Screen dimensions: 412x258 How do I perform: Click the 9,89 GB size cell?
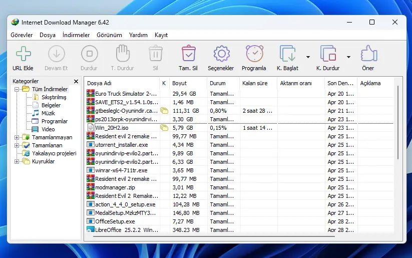[183, 153]
